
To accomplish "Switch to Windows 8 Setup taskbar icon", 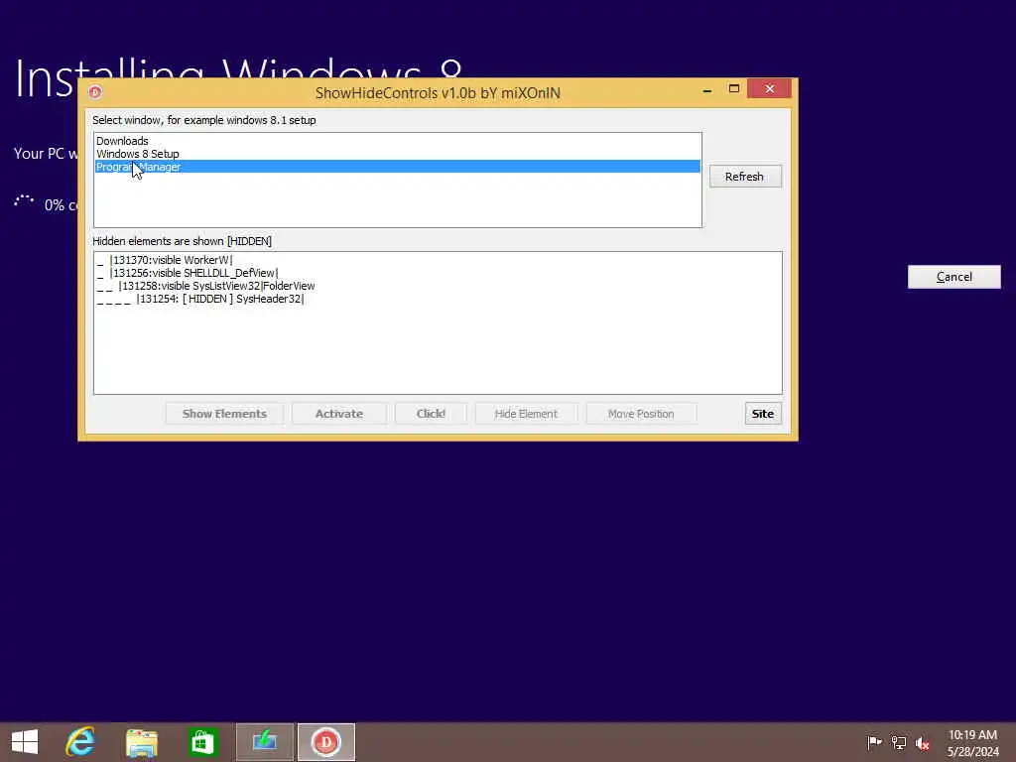I will (x=264, y=742).
